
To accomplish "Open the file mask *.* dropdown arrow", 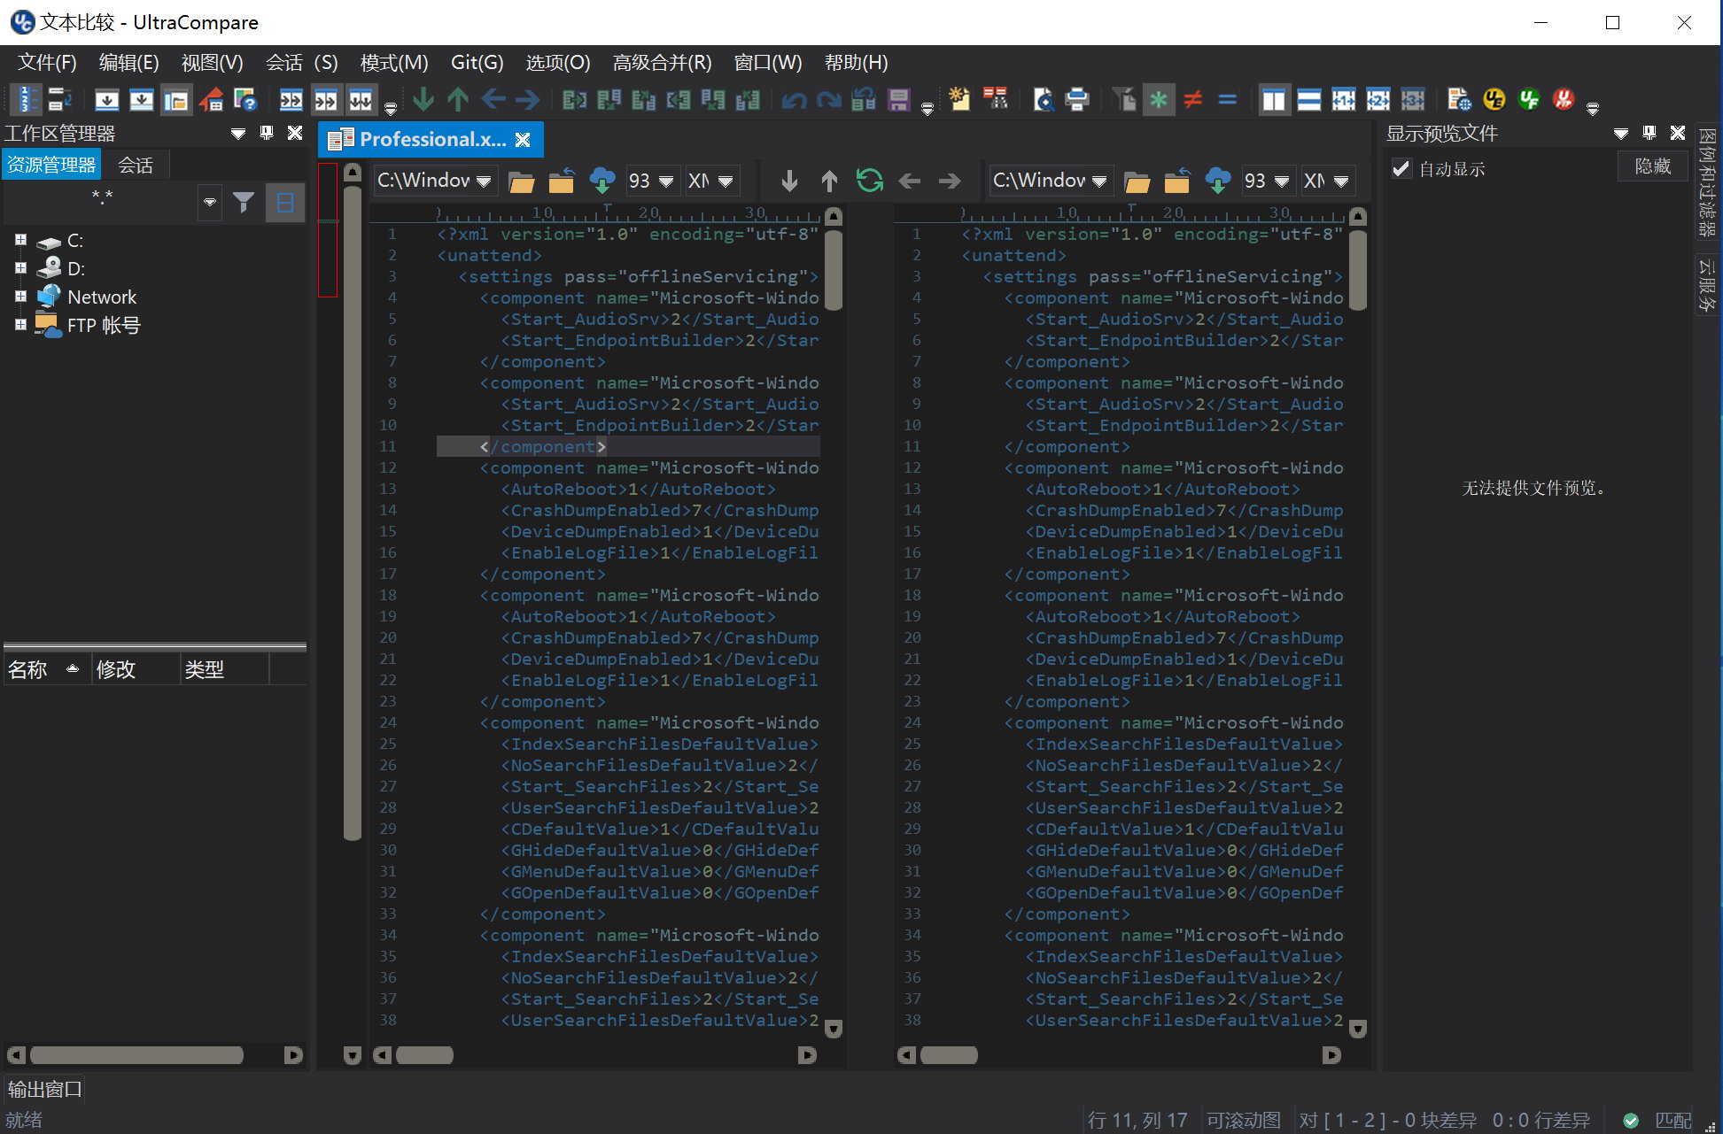I will (x=210, y=203).
